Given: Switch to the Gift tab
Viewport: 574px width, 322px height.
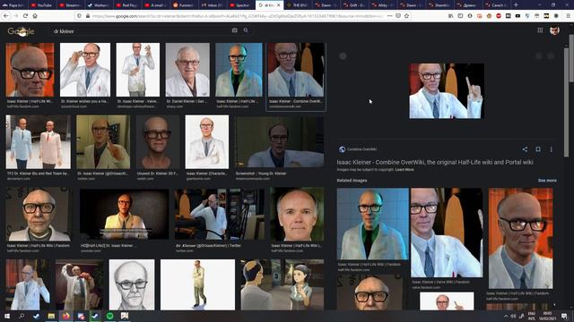Looking at the screenshot, I should click(354, 5).
